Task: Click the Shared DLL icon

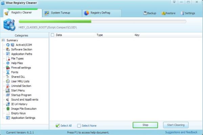Action: (8, 77)
